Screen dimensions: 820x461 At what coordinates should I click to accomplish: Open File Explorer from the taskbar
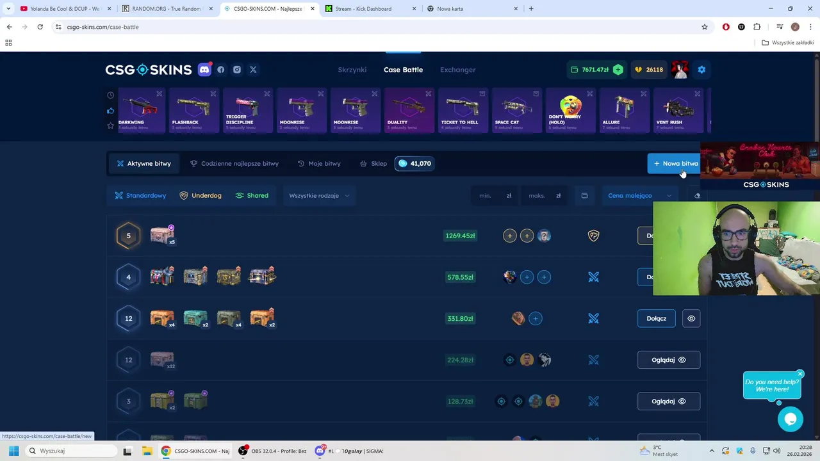(x=147, y=451)
